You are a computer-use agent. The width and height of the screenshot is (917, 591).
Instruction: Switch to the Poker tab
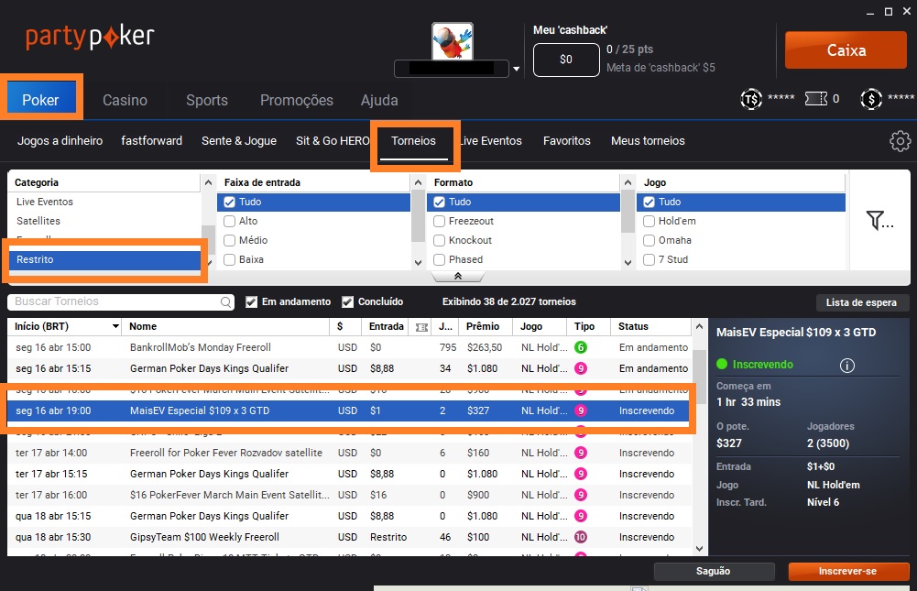(41, 100)
